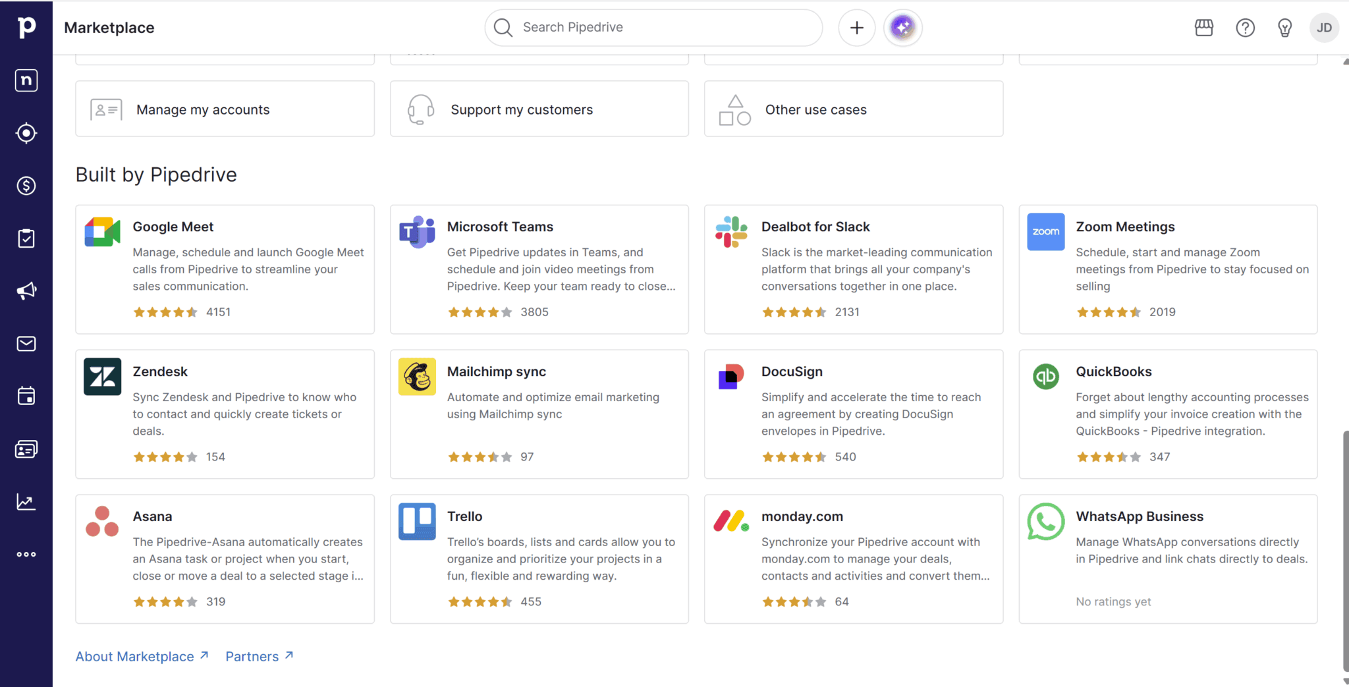
Task: Open the Google Meet title link
Action: [173, 227]
